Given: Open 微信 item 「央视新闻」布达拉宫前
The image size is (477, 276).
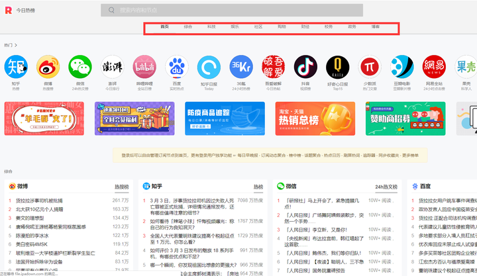Looking at the screenshot, I should click(324, 242).
